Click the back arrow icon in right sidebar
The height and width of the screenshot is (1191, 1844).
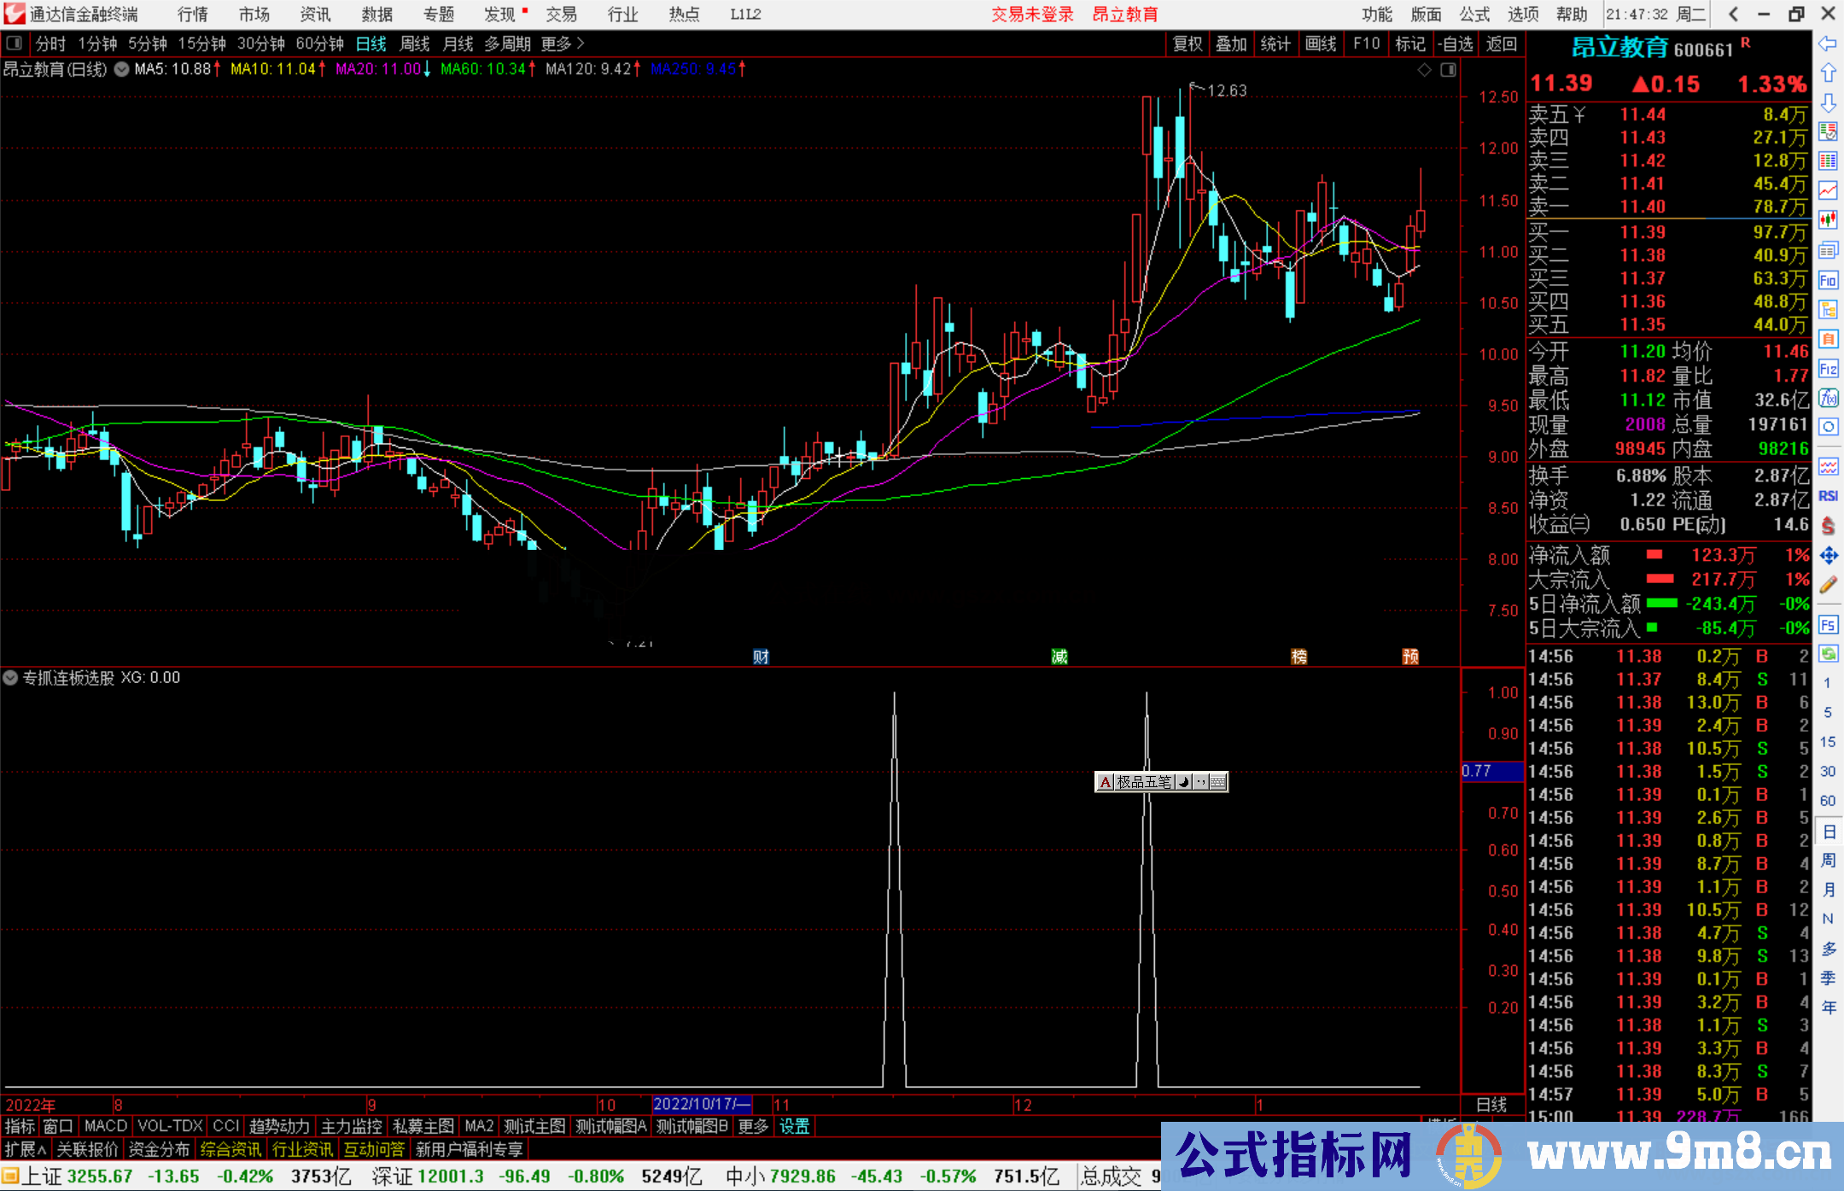(1828, 44)
